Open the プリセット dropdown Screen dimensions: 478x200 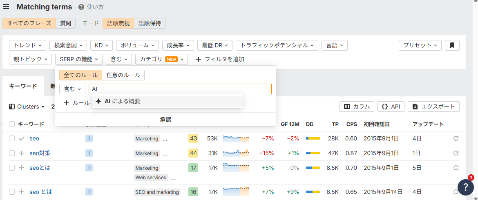420,45
